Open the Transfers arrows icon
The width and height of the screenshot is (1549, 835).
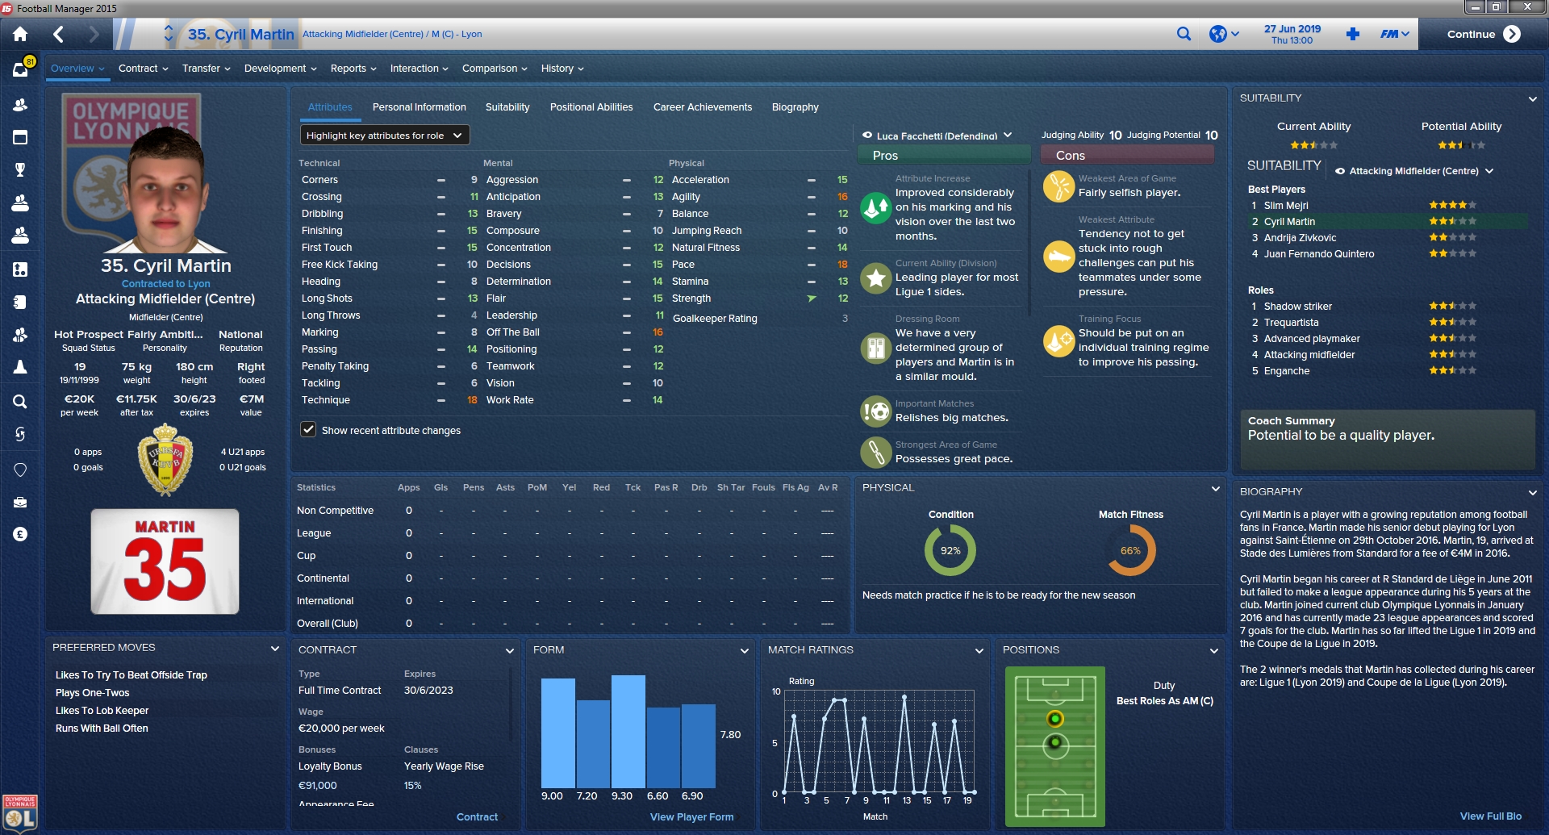20,434
